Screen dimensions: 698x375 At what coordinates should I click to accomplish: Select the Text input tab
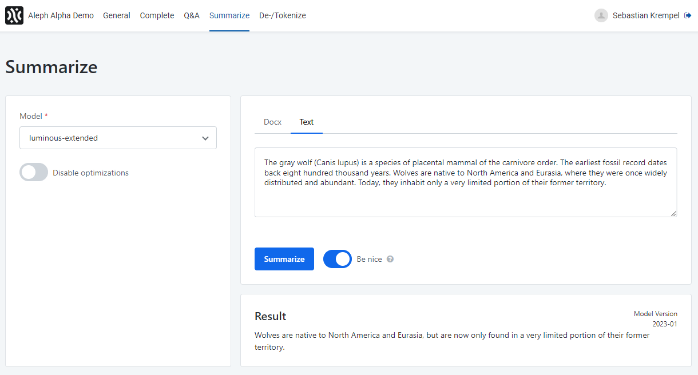pyautogui.click(x=307, y=122)
